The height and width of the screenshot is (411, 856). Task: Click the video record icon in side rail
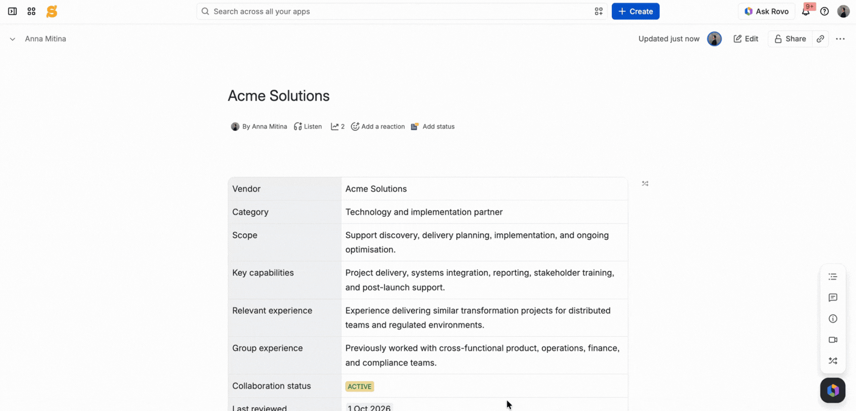[x=833, y=340]
